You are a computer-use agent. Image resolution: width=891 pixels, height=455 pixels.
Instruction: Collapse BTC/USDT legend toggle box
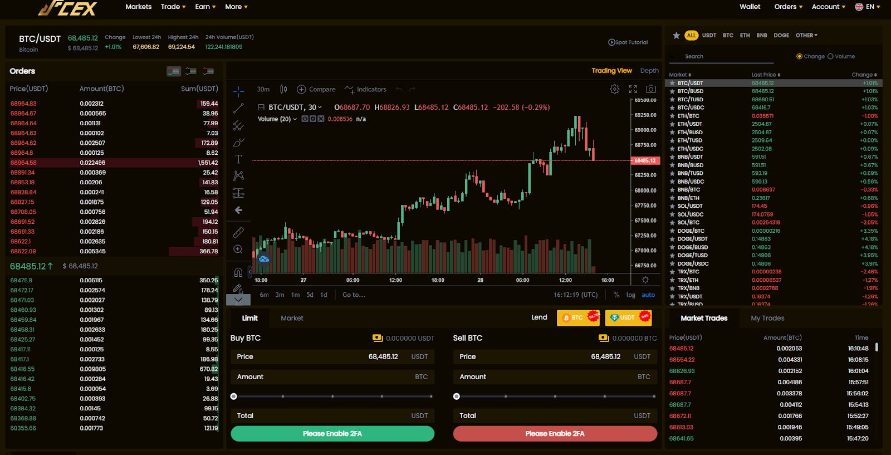[x=261, y=107]
